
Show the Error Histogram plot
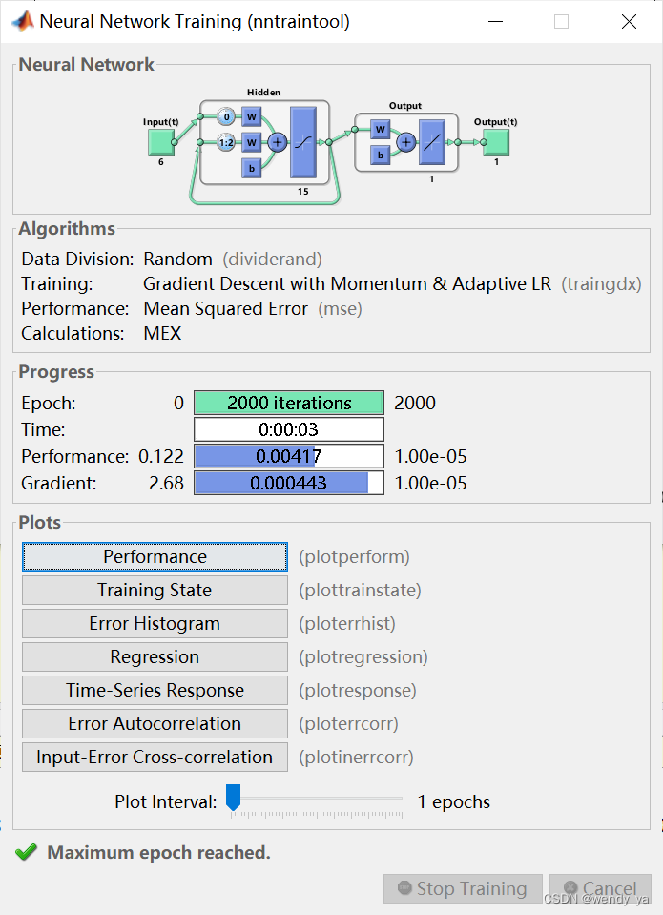tap(155, 623)
